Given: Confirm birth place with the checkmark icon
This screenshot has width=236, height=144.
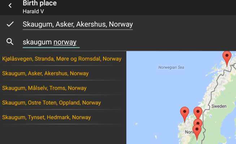Looking at the screenshot, I should [10, 24].
